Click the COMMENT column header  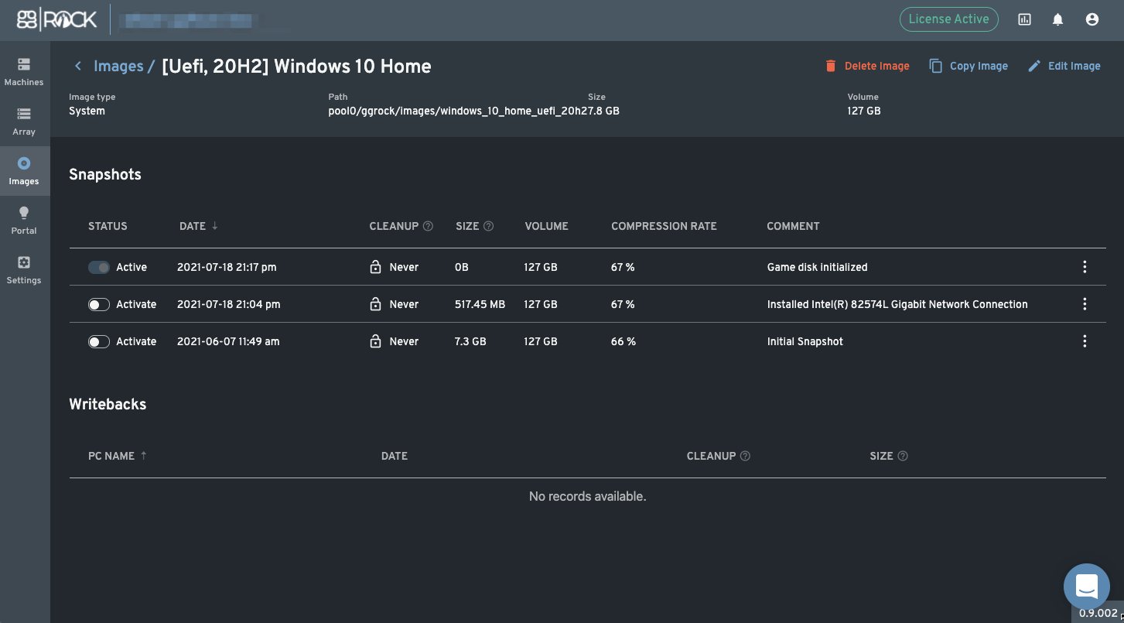point(793,226)
